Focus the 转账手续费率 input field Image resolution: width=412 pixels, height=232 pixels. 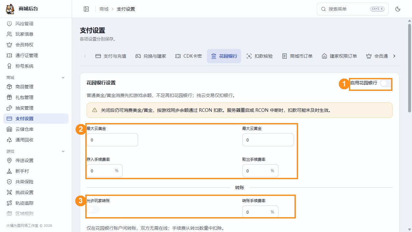click(x=260, y=212)
